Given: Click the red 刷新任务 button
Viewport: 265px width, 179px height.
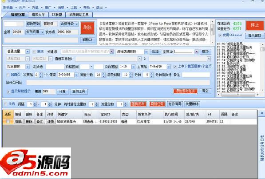Looking at the screenshot, I should click(x=157, y=104).
